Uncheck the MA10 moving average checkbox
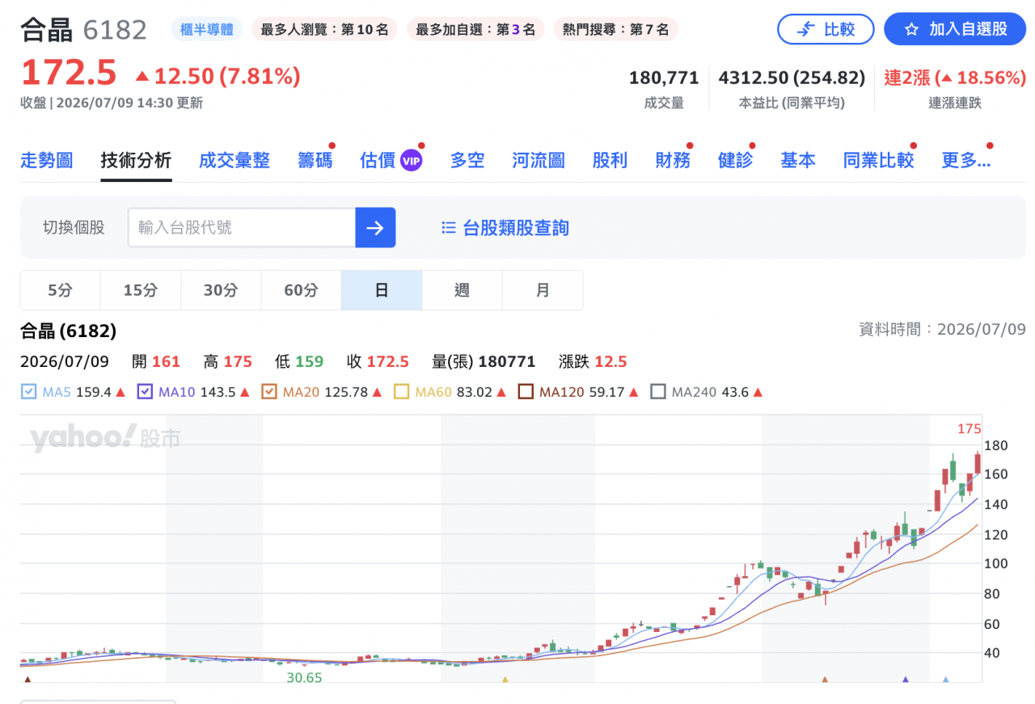Viewport: 1035px width, 704px height. pyautogui.click(x=145, y=392)
